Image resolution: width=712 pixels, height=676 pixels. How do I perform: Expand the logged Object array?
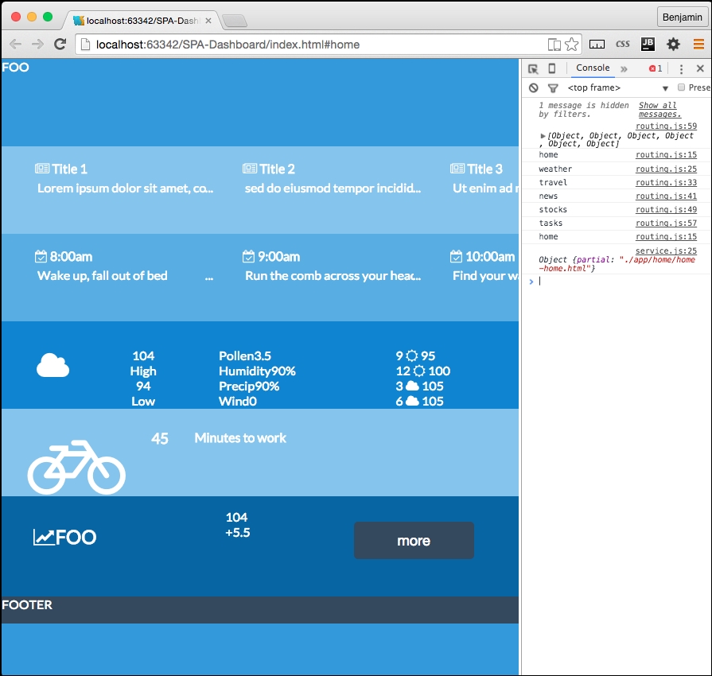pyautogui.click(x=543, y=136)
